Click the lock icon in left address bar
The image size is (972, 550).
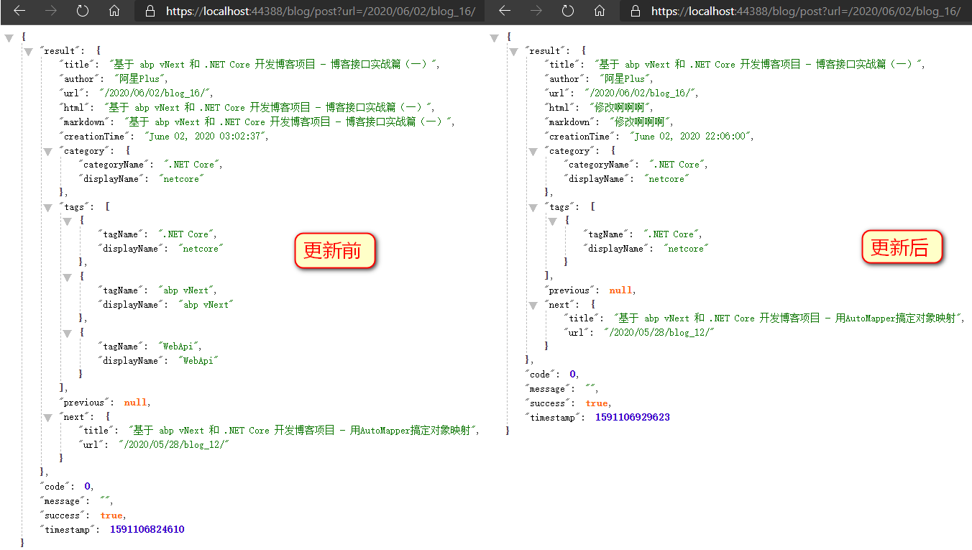150,12
